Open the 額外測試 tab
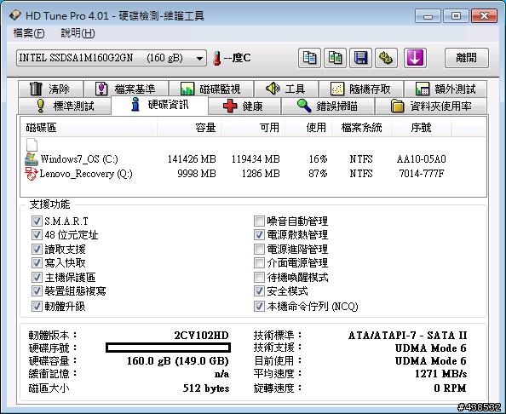The image size is (506, 414). (446, 89)
